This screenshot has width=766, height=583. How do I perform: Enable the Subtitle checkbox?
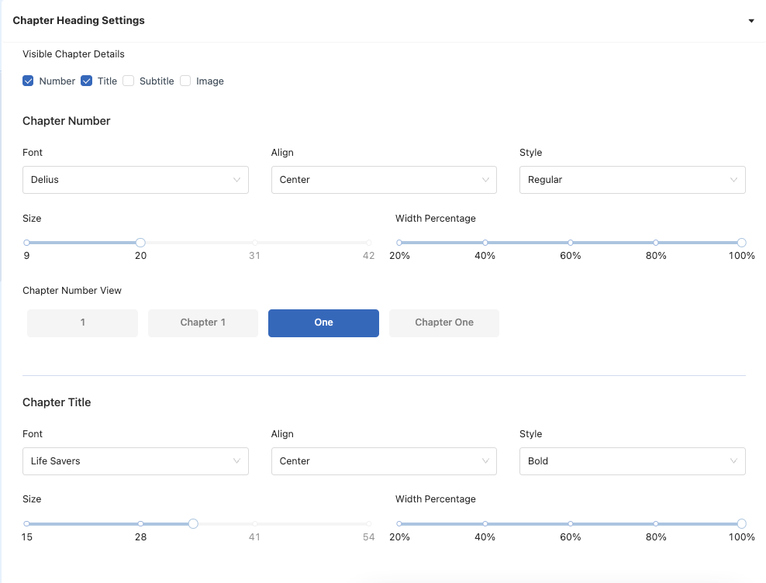tap(128, 81)
